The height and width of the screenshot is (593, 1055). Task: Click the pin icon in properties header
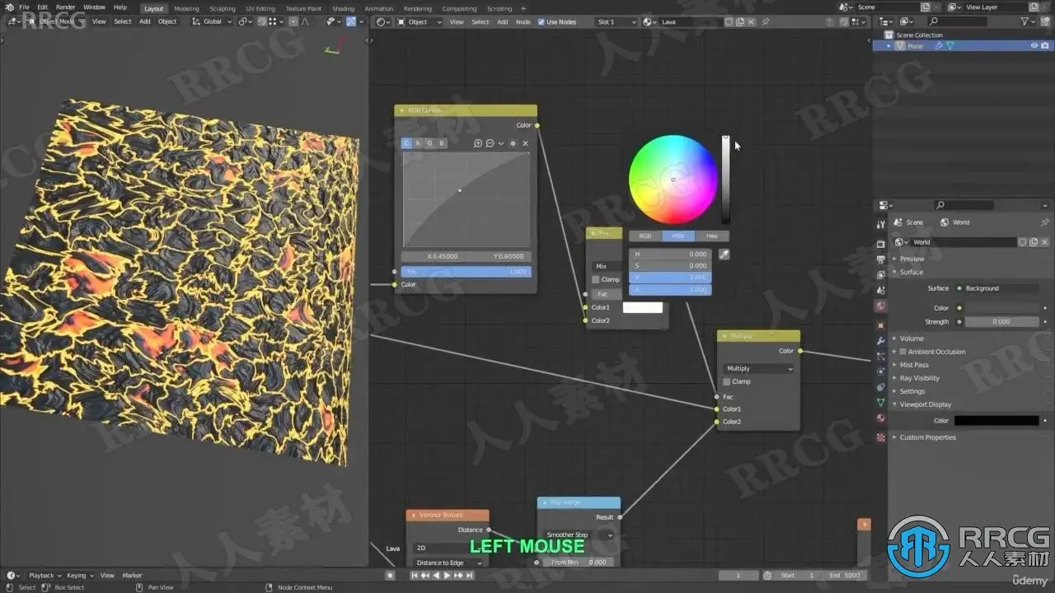pyautogui.click(x=1045, y=222)
